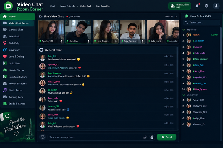Click the Music Room note icon
The height and width of the screenshot is (148, 223).
[x=5, y=90]
